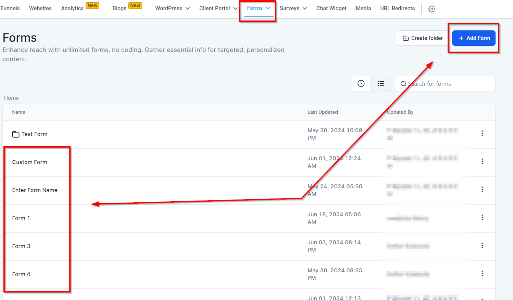The image size is (513, 300).
Task: Open three-dot menu for Custom Form row
Action: point(482,161)
